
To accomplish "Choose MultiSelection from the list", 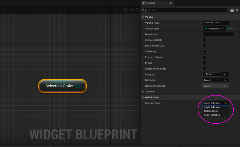I will coord(215,111).
